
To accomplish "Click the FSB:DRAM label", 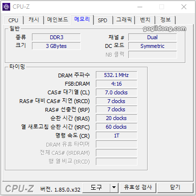I will point(77,84).
